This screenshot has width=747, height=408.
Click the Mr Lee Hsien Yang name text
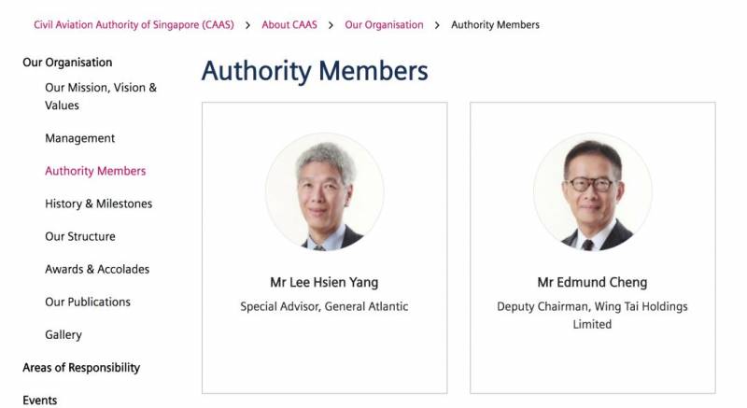point(324,282)
